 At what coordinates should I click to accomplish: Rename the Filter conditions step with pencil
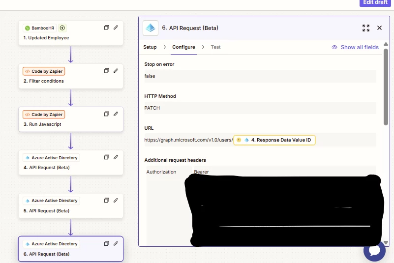point(116,71)
